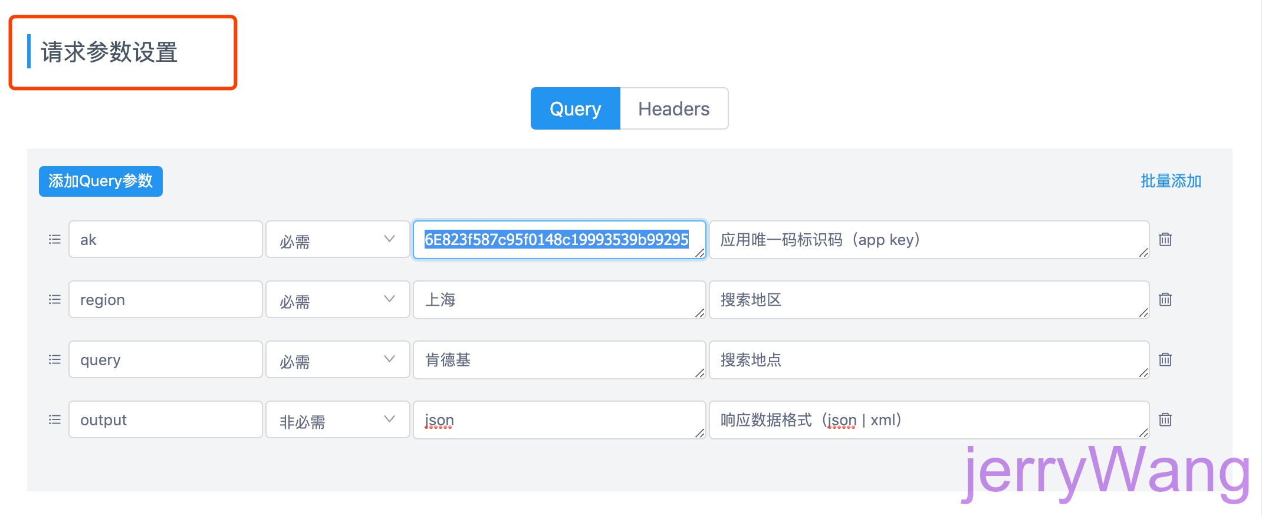Expand the region row 必需 dropdown
Screen dimensions: 1262x516
click(x=337, y=300)
